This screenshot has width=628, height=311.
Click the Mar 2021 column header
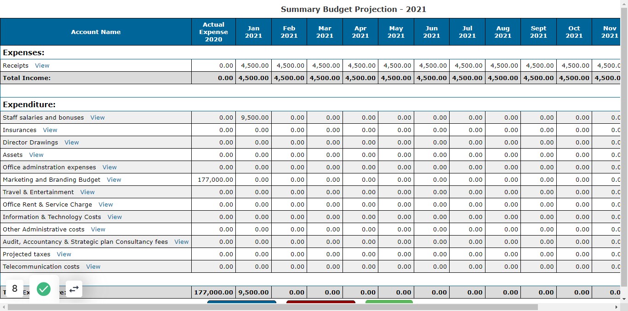pos(325,32)
